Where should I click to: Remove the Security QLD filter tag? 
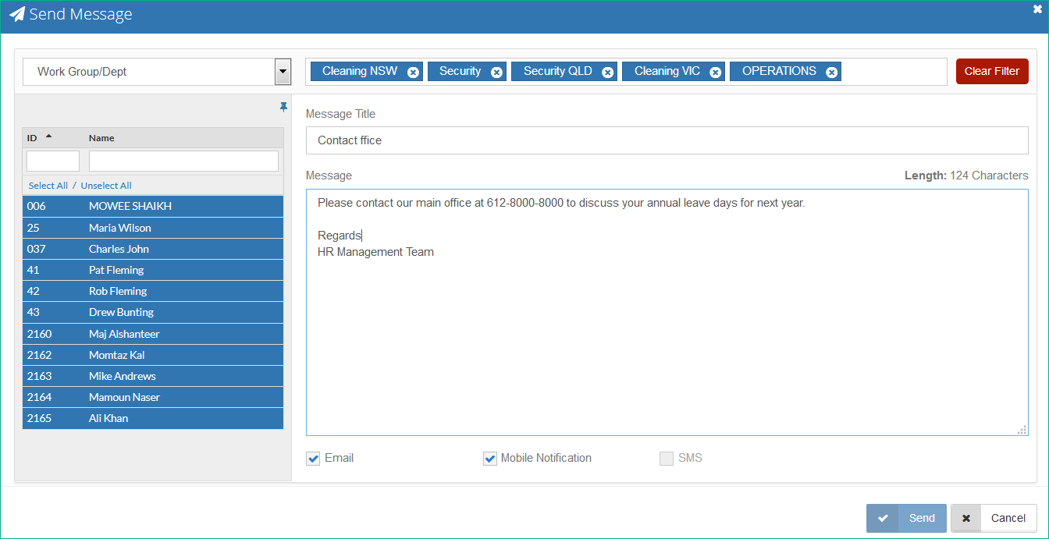click(x=607, y=72)
